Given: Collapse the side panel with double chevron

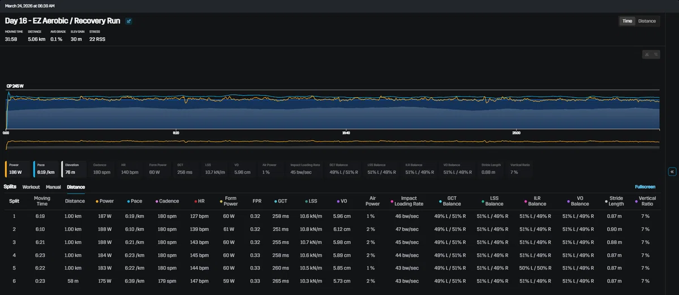Looking at the screenshot, I should click(672, 171).
